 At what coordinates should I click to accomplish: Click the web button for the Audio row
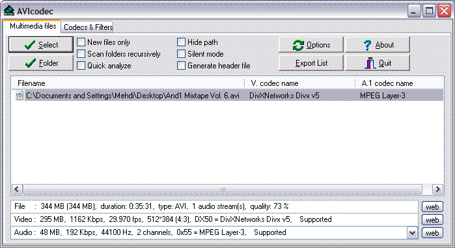coord(432,232)
